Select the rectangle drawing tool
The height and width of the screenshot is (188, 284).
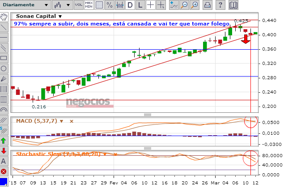coord(4,58)
